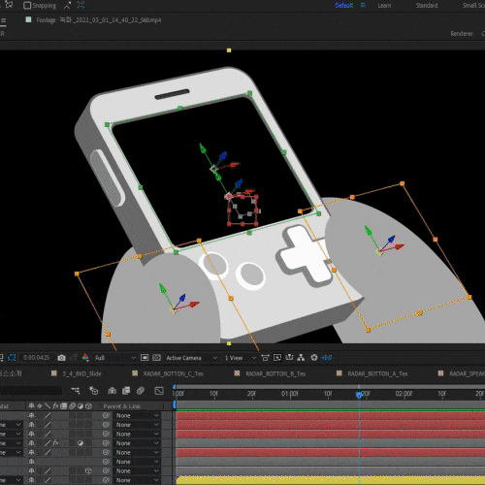Open the Comp Flowchart icon in viewer
The height and width of the screenshot is (485, 485).
(301, 358)
